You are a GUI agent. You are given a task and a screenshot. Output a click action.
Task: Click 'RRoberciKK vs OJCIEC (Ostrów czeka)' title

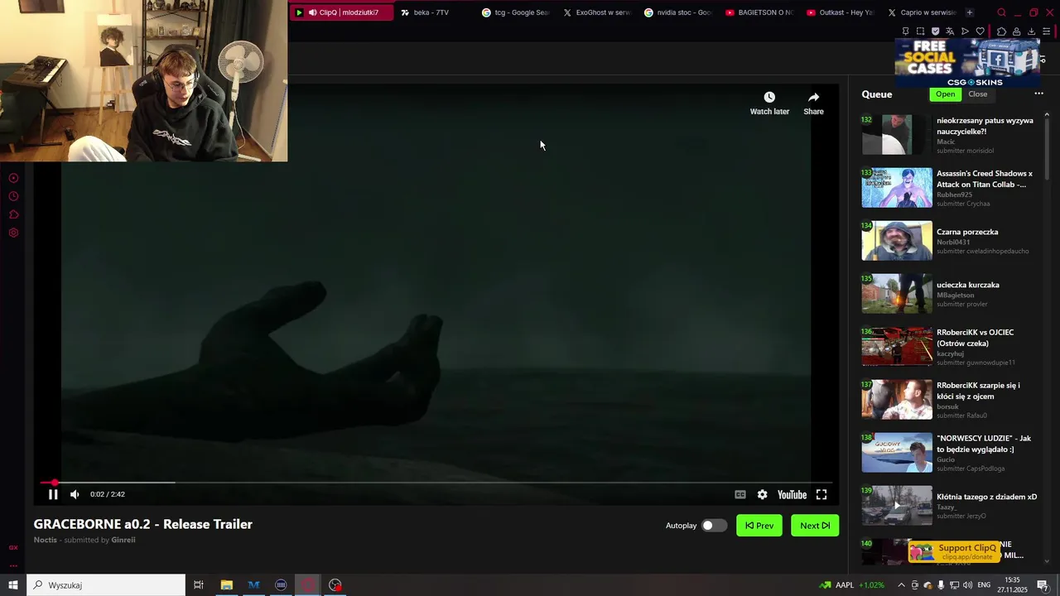[x=976, y=338]
